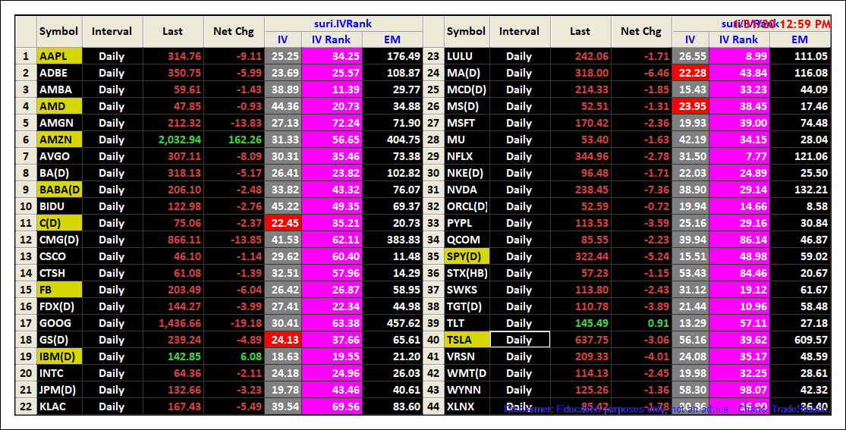Click the PYPL symbol cell

467,224
